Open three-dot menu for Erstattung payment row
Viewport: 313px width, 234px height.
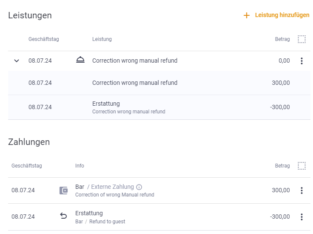302,217
